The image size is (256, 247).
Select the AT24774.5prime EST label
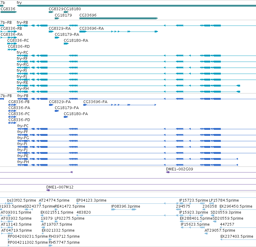coord(54,200)
